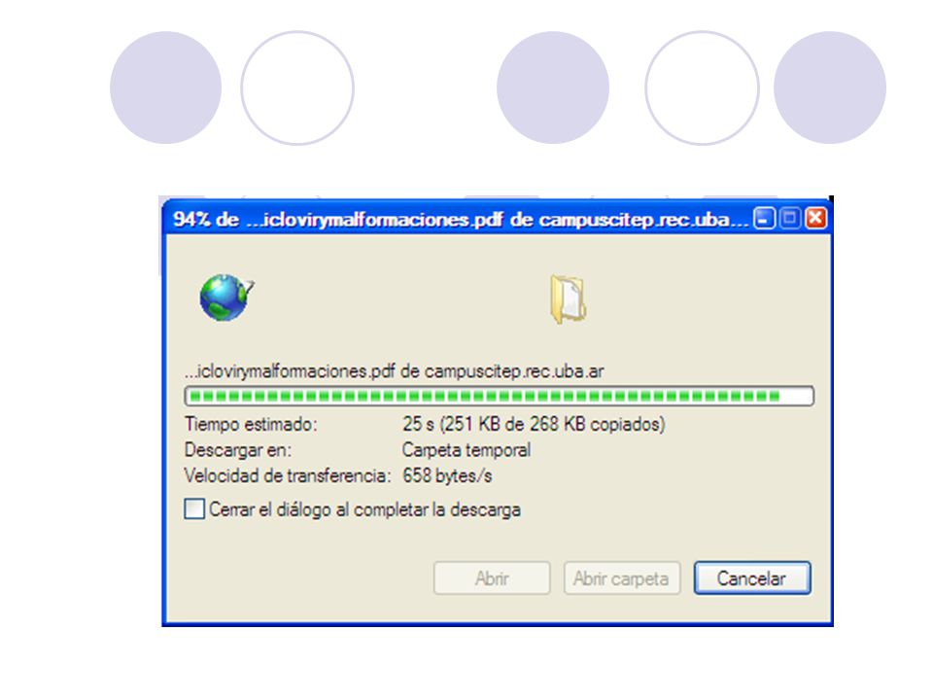Close the dialog with the red X
The image size is (933, 700).
pos(815,219)
